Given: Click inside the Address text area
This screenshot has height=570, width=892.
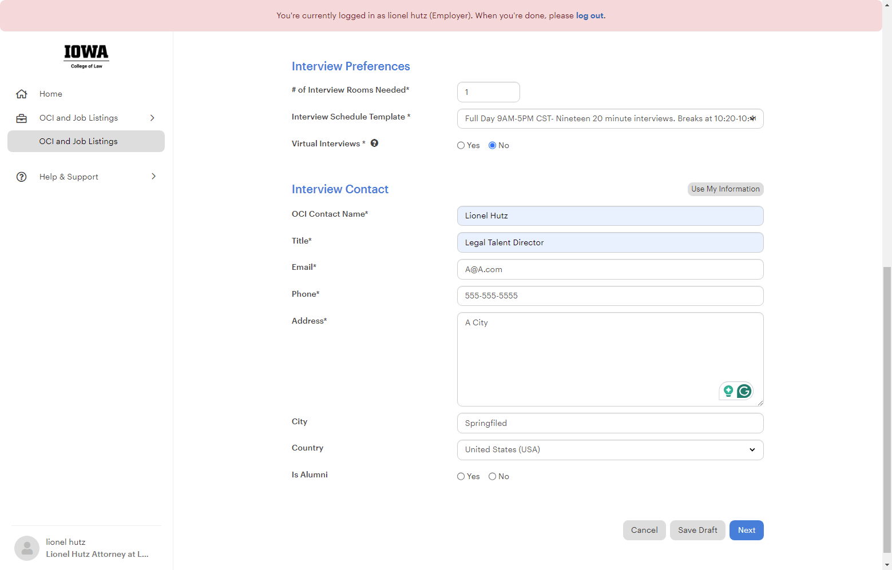Looking at the screenshot, I should (x=610, y=359).
